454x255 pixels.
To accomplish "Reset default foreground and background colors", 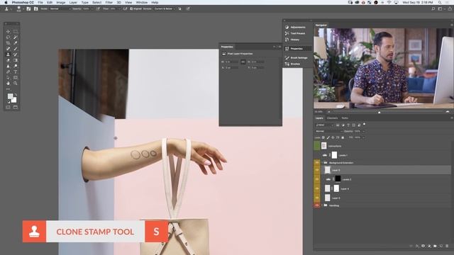I will (9, 102).
